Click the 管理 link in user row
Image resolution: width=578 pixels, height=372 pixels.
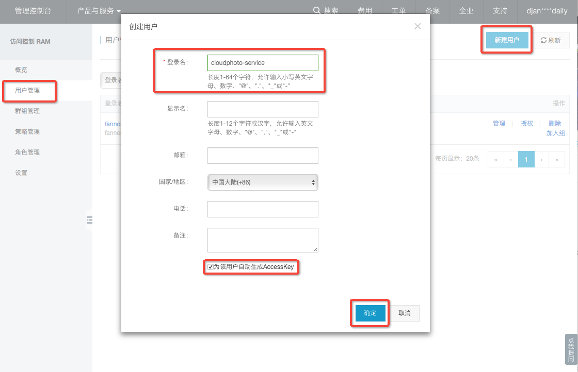[499, 123]
